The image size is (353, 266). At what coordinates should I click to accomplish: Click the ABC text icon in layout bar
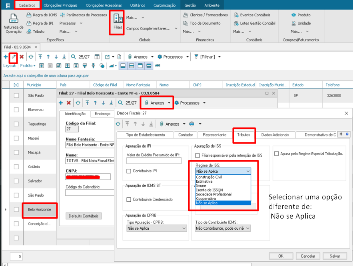point(158,65)
